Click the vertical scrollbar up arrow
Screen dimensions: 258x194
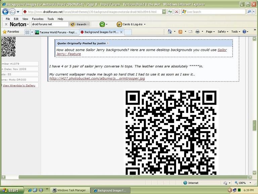(254, 39)
